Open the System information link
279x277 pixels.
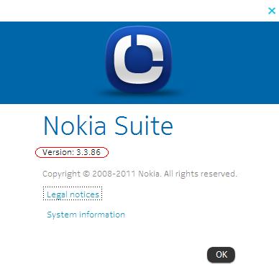click(x=86, y=215)
